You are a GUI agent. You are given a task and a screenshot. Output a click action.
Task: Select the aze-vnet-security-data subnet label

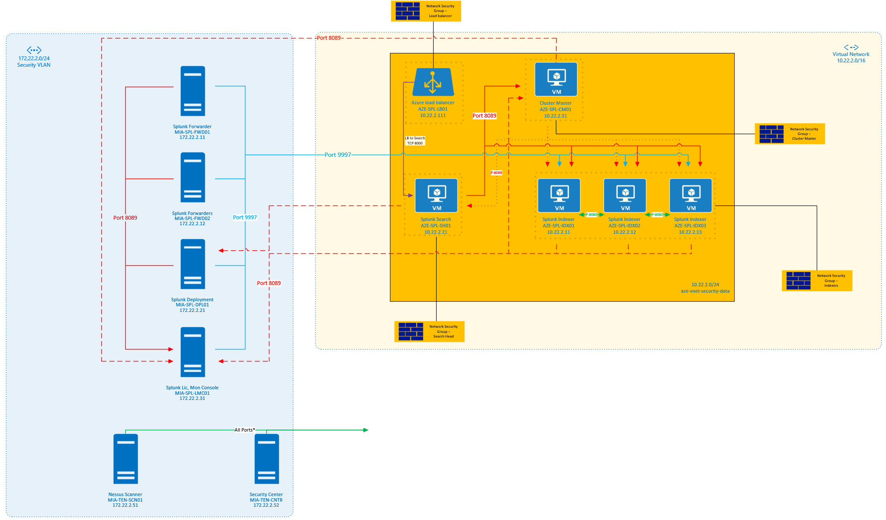[705, 291]
